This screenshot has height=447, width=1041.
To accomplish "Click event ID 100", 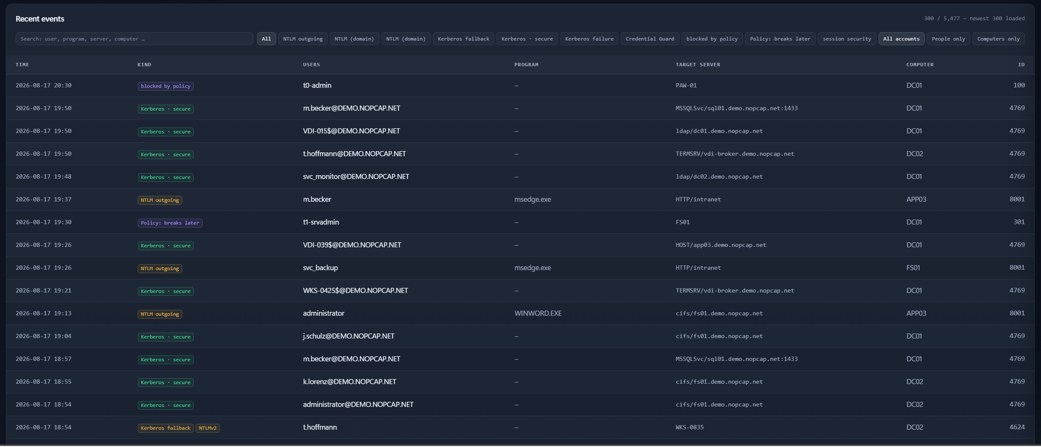I will (x=1019, y=85).
